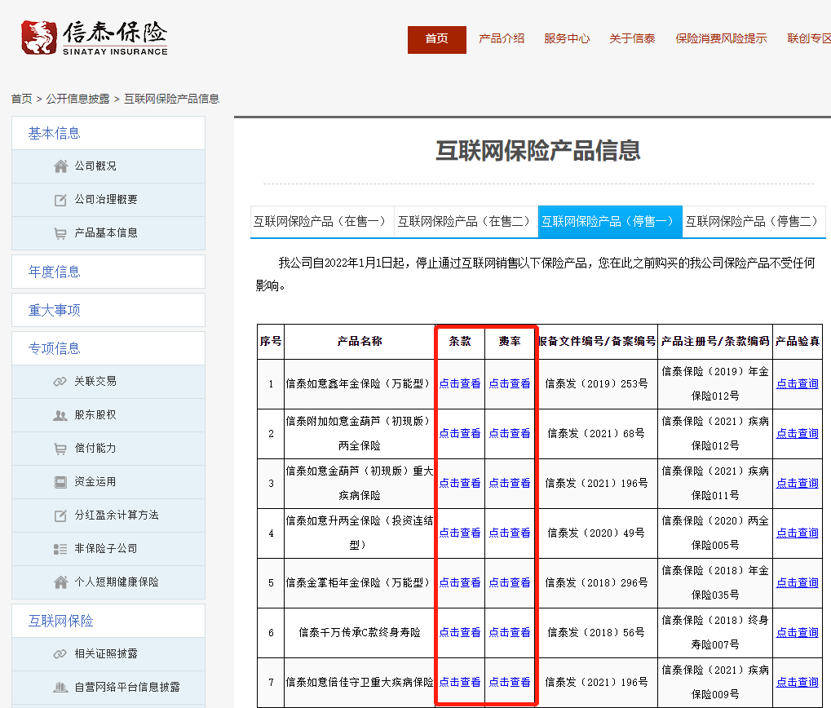Open the 公司治理概要 sidebar item
This screenshot has height=708, width=831.
click(108, 200)
